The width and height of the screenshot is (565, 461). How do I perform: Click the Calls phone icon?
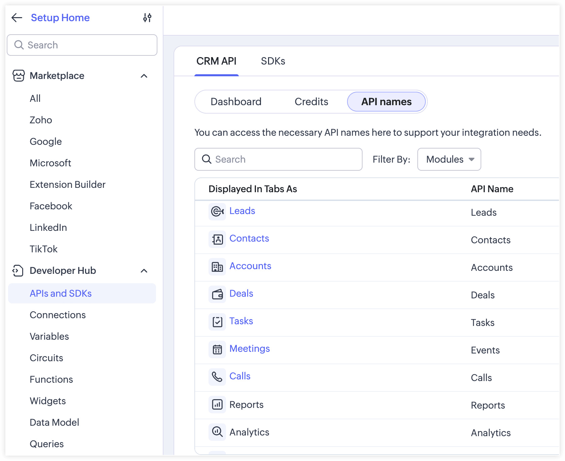(217, 377)
